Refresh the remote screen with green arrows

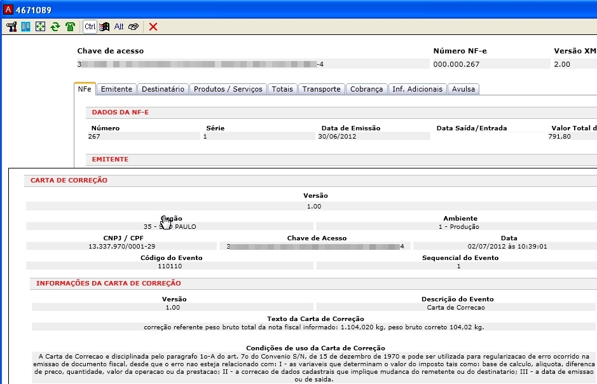pos(55,27)
